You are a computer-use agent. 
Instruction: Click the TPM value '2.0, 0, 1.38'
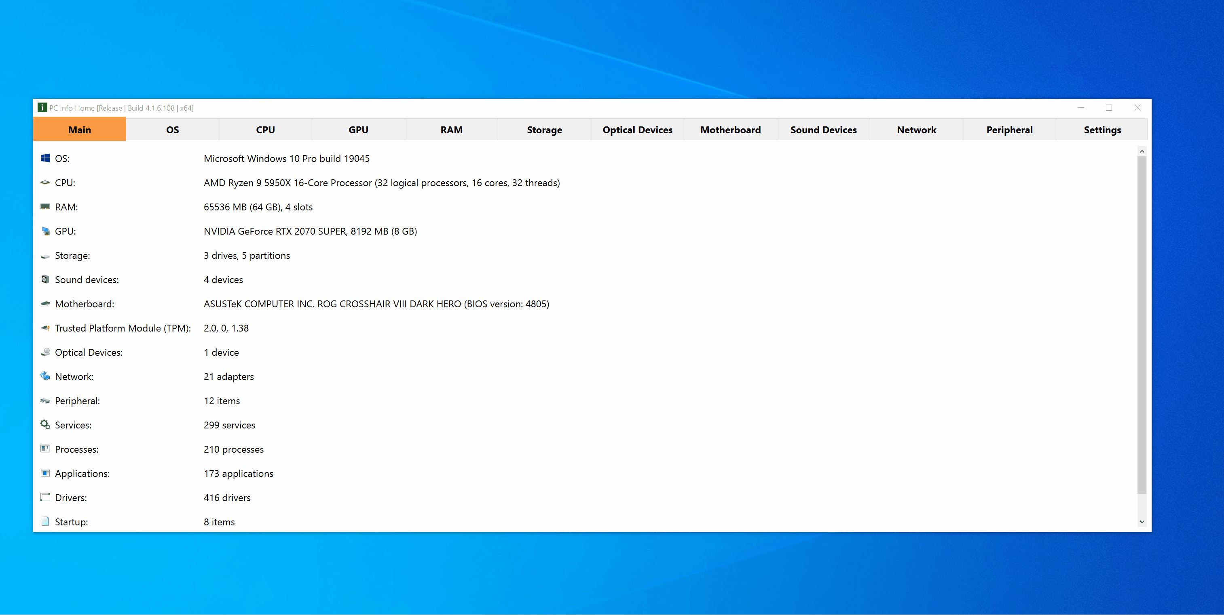coord(226,328)
